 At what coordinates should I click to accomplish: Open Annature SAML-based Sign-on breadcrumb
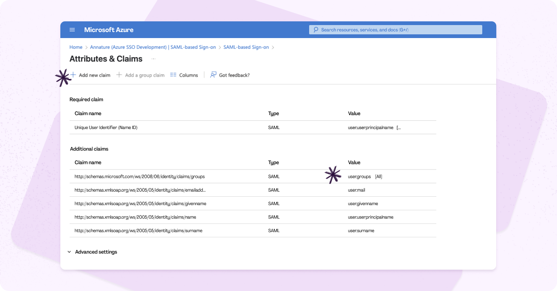153,47
